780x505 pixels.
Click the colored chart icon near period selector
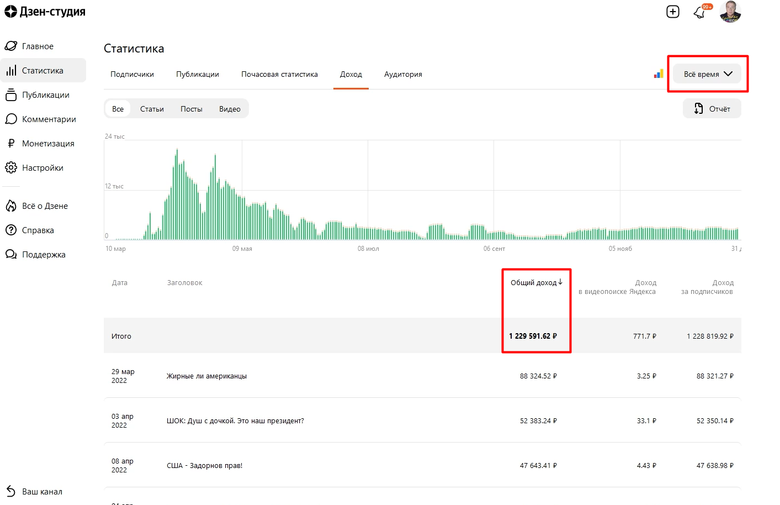(659, 73)
